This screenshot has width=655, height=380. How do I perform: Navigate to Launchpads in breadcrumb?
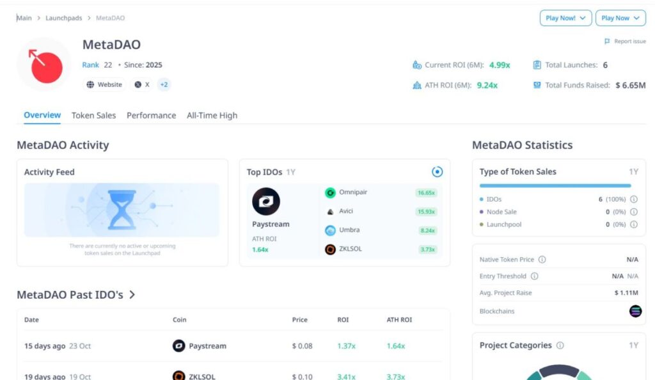click(63, 18)
